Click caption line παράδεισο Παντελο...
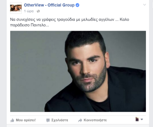Image resolution: width=153 pixels, height=127 pixels. pyautogui.click(x=30, y=25)
